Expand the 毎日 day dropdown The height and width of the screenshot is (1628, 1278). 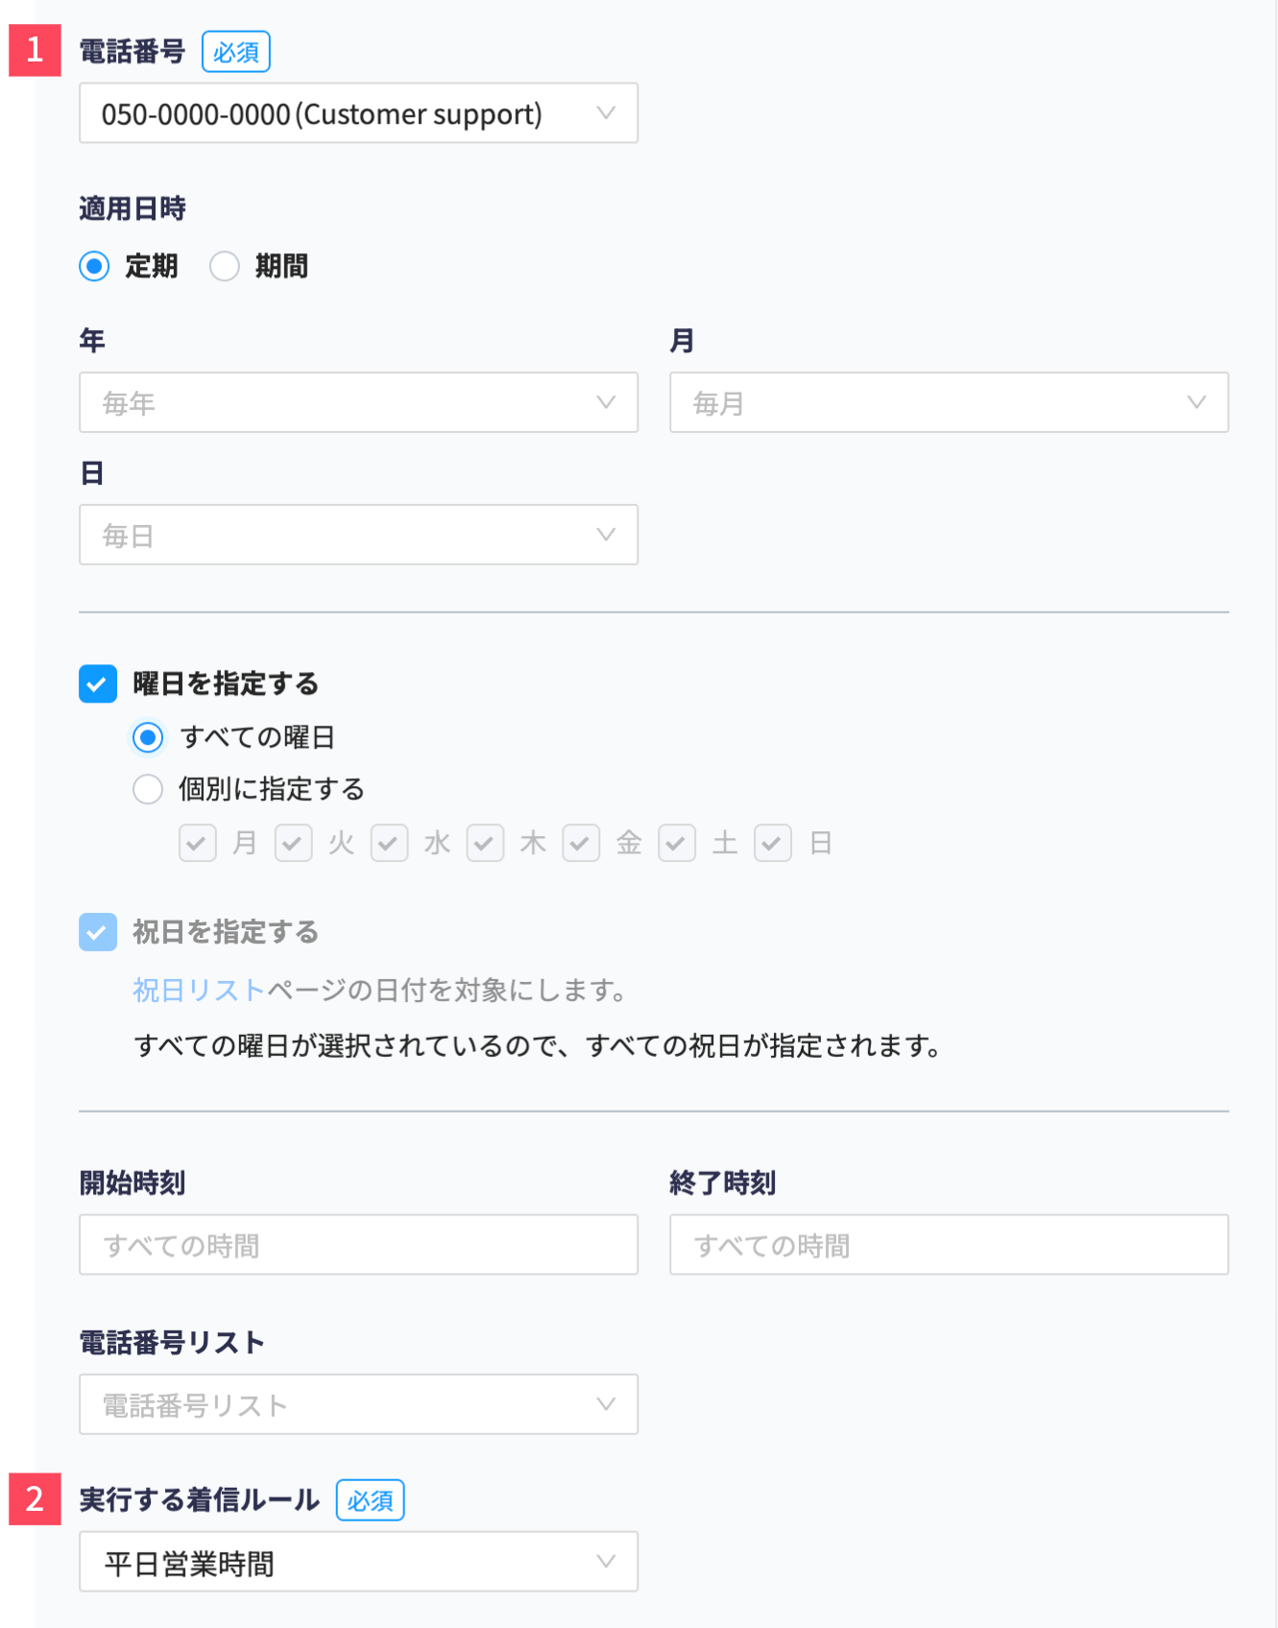tap(358, 535)
